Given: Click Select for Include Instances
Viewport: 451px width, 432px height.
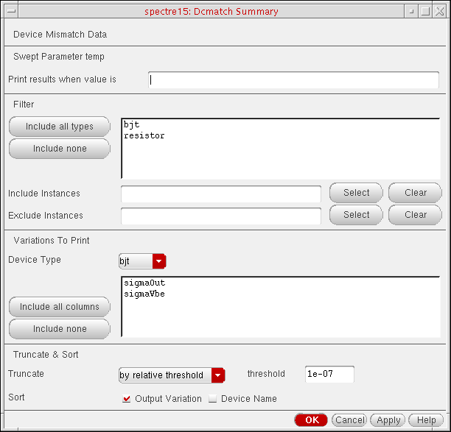Looking at the screenshot, I should [x=356, y=193].
